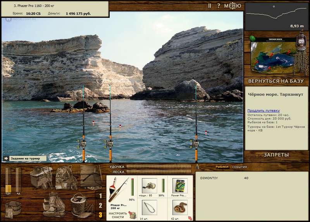Screen dimensions: 310x222
Task: Open the МЕНЮ menu
Action: pos(232,6)
